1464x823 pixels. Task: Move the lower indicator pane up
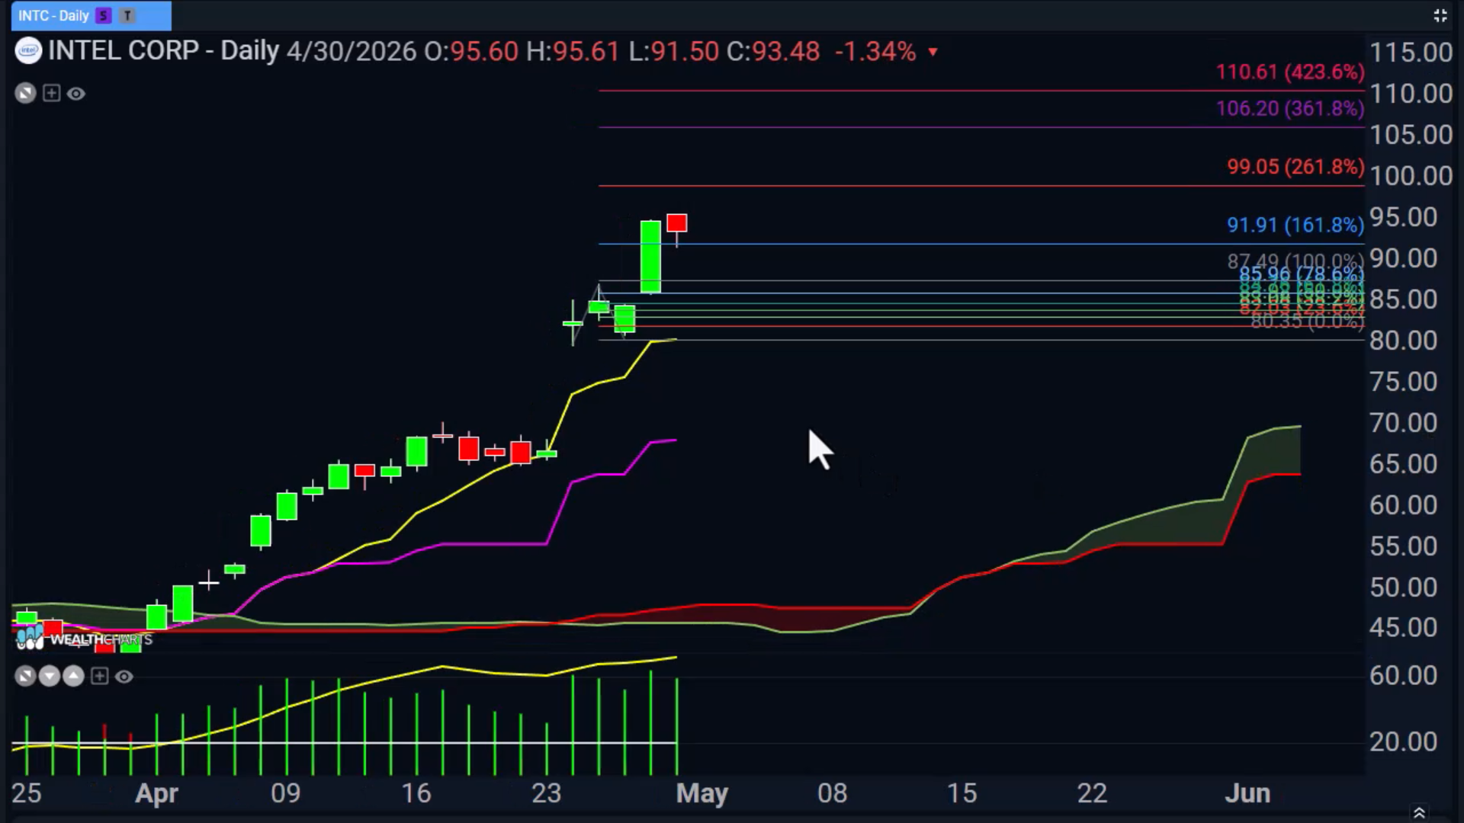tap(73, 676)
